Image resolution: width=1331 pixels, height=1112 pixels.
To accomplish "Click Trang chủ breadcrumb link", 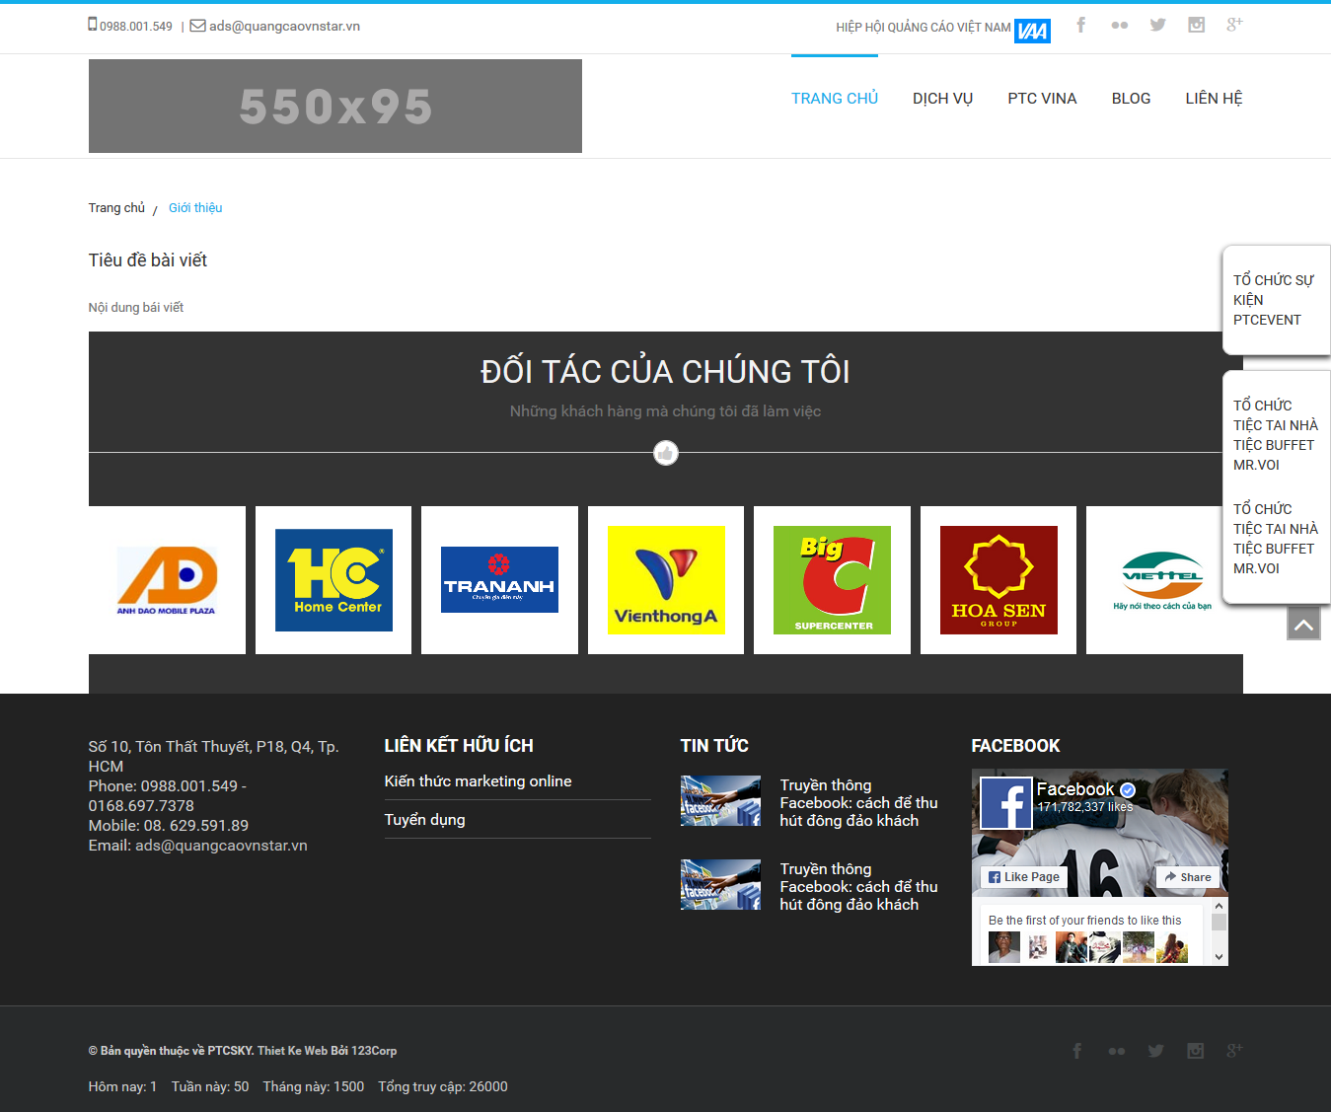I will click(x=116, y=208).
